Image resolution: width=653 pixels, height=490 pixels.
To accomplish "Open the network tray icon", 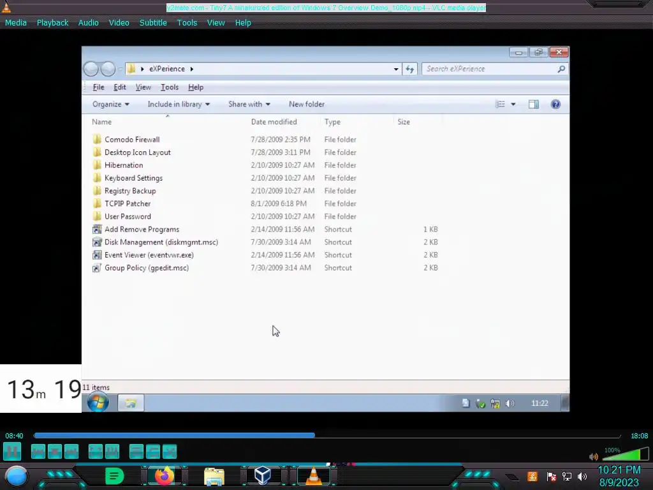I will tap(567, 476).
